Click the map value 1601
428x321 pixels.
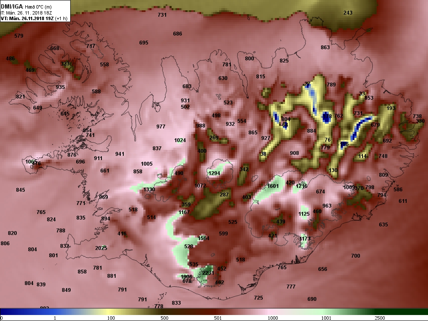(x=273, y=186)
